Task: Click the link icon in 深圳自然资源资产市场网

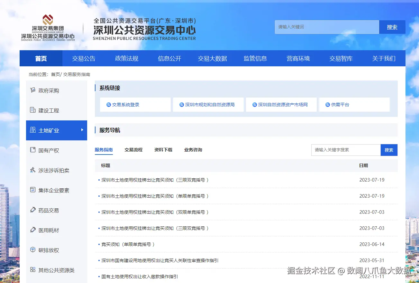Action: pyautogui.click(x=255, y=105)
